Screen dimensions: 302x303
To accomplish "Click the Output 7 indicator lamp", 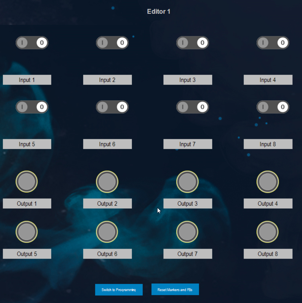I will click(x=187, y=232).
